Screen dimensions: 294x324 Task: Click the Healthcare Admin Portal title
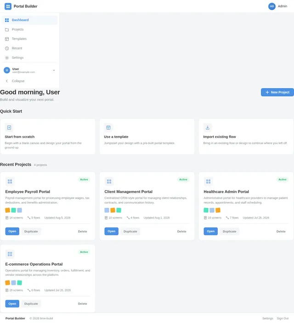click(x=226, y=192)
